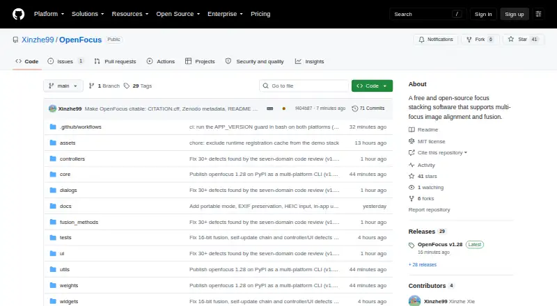Click folder icon of assets row
The height and width of the screenshot is (306, 557).
pyautogui.click(x=53, y=143)
